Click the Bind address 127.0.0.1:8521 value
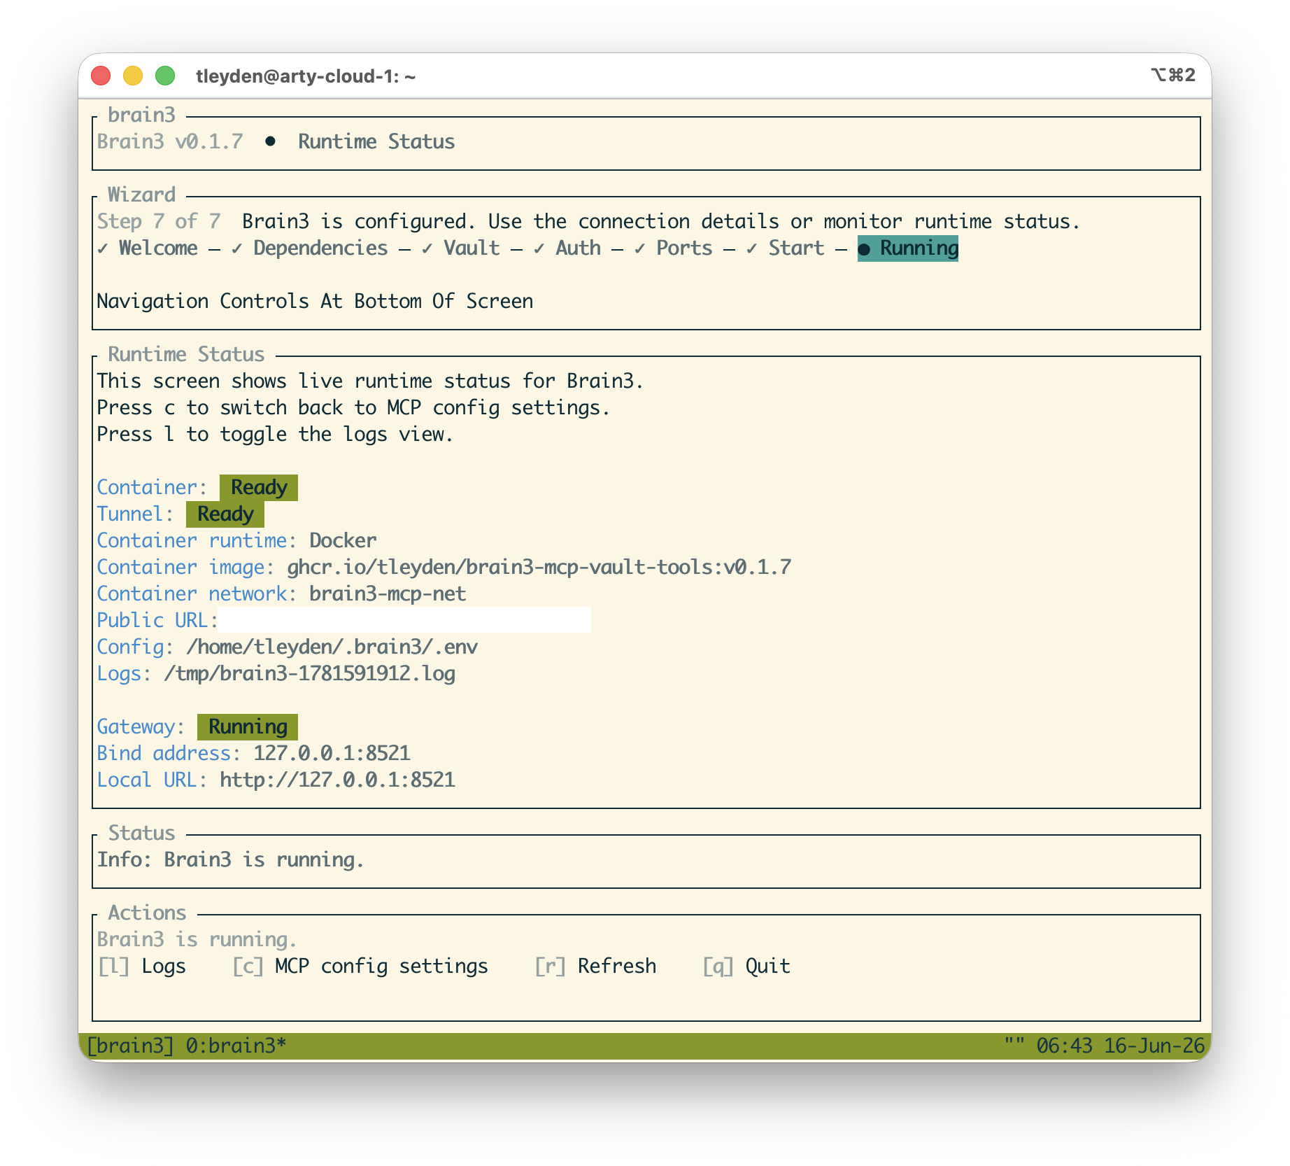The width and height of the screenshot is (1290, 1166). click(332, 753)
